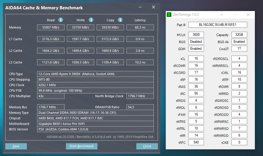The height and width of the screenshot is (156, 263).
Task: Click the L3 Cache Write 1058.3 GB/s value
Action: click(x=81, y=62)
